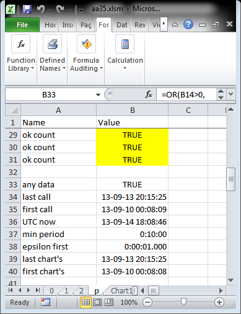Select the Chart1 sheet tab
The height and width of the screenshot is (314, 241).
click(122, 291)
